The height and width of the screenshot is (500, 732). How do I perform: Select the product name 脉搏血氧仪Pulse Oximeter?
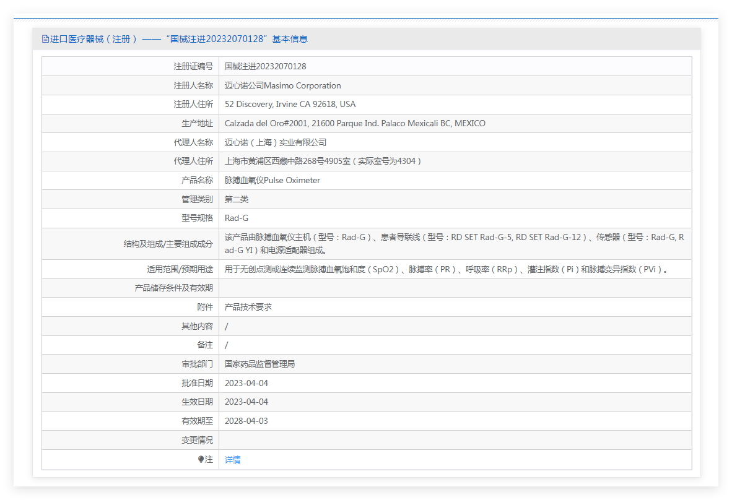pos(272,180)
